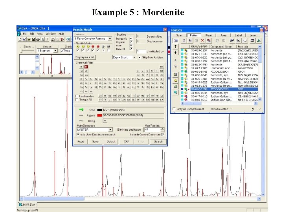Click the Print preview magnifier icon in EVA toolbar

tap(43, 39)
